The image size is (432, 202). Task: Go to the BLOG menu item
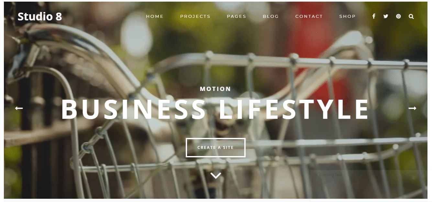click(x=271, y=16)
